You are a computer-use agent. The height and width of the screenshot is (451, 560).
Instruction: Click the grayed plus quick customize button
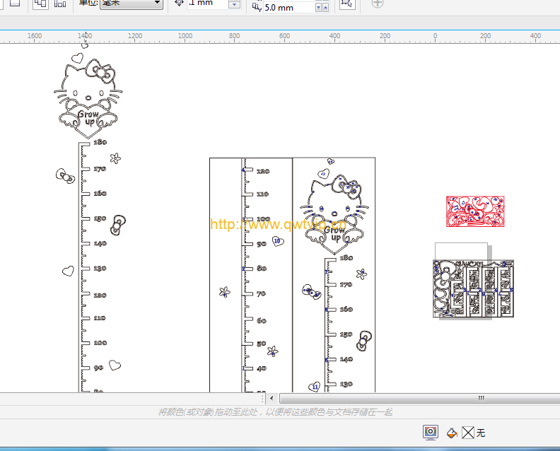pos(378,4)
